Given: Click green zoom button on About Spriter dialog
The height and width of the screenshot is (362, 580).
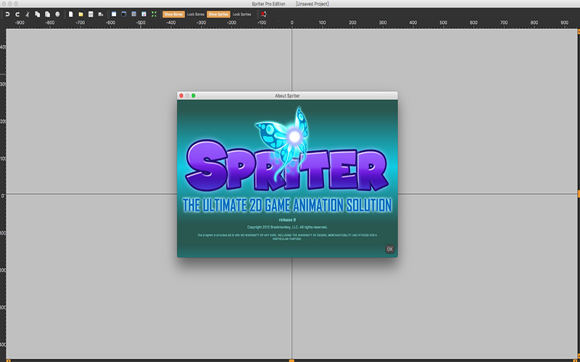Looking at the screenshot, I should point(193,96).
